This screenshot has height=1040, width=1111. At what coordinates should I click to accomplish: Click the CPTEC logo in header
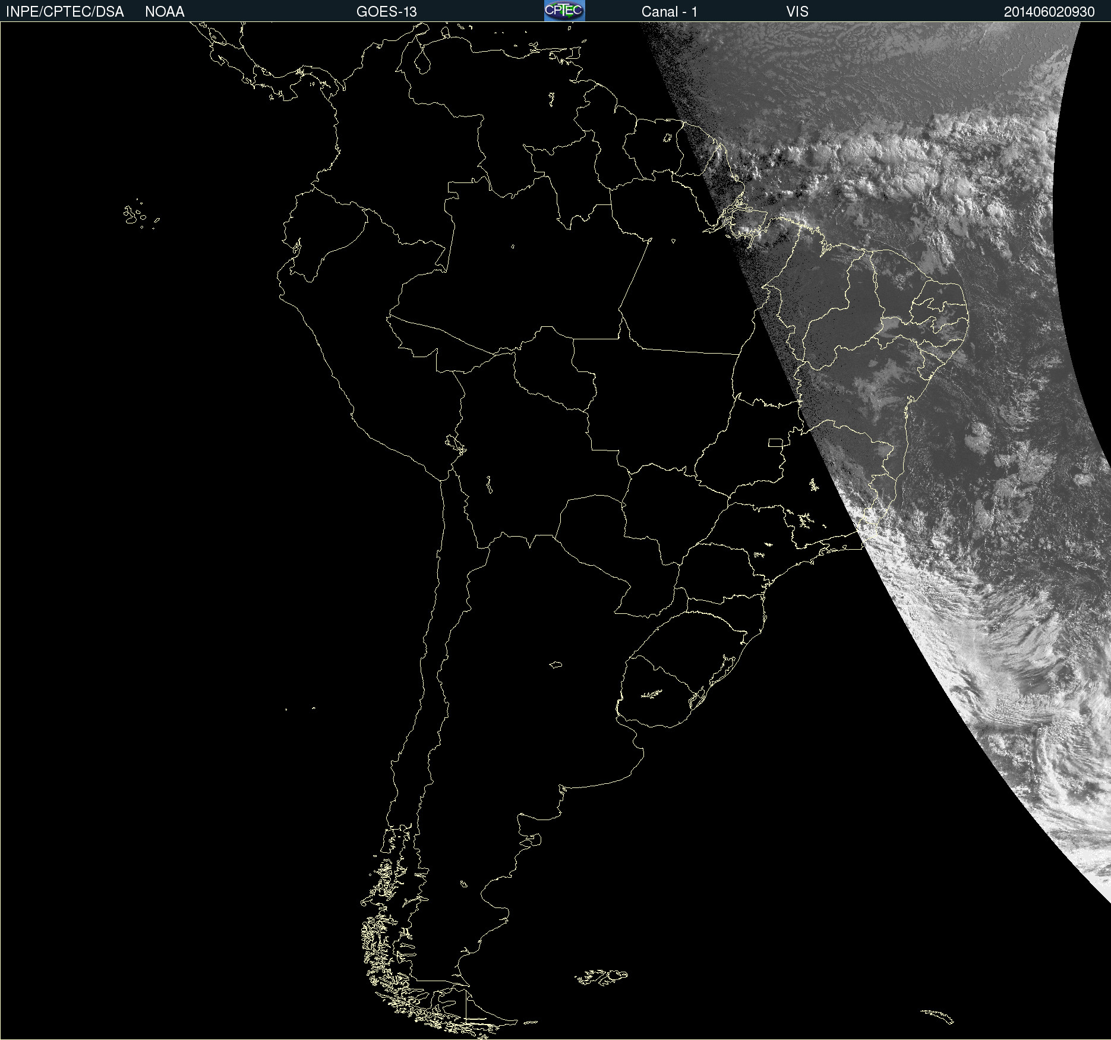[x=564, y=11]
